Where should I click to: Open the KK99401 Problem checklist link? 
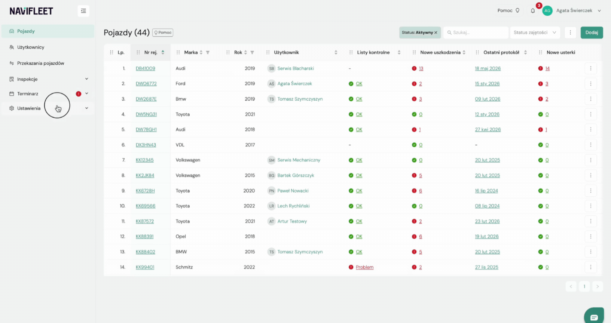point(364,267)
